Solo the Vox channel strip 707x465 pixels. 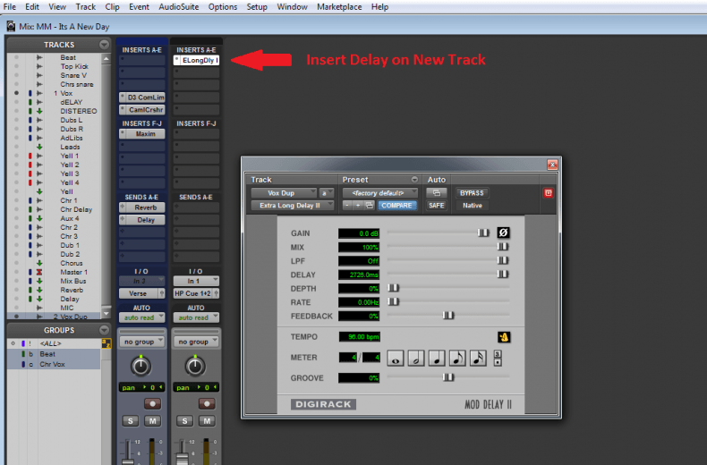click(131, 421)
